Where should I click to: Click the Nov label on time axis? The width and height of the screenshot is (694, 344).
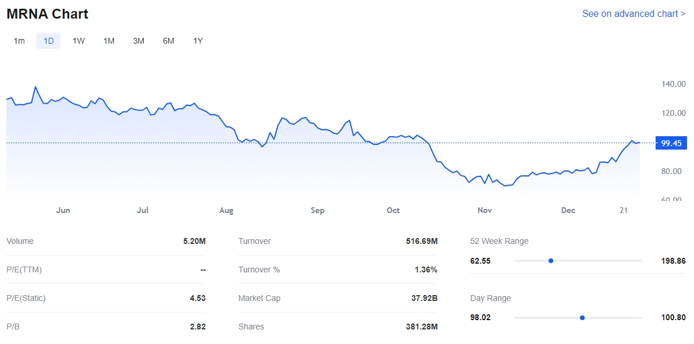(484, 210)
